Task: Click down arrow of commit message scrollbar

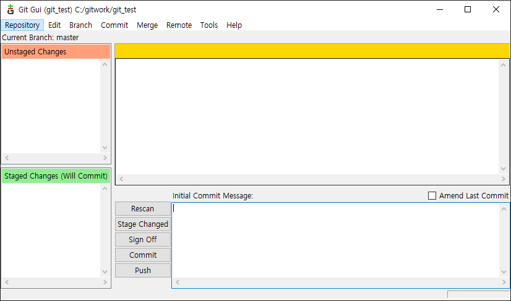Action: (x=504, y=273)
